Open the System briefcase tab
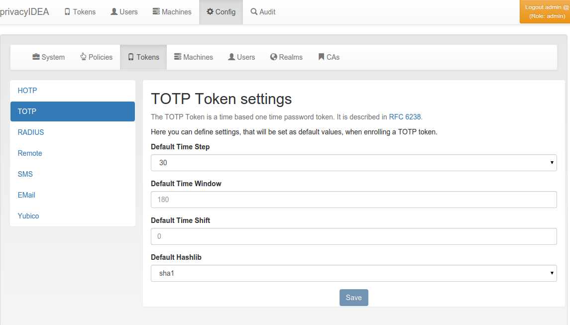The width and height of the screenshot is (570, 325). (x=48, y=57)
